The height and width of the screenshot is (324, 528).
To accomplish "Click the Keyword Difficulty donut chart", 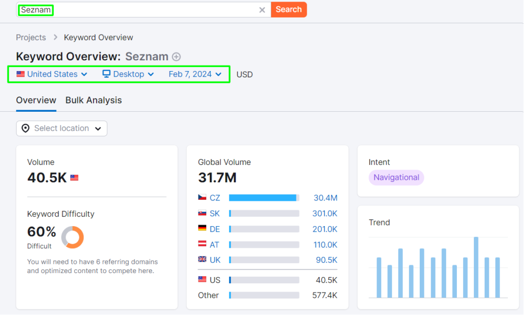I will [72, 237].
